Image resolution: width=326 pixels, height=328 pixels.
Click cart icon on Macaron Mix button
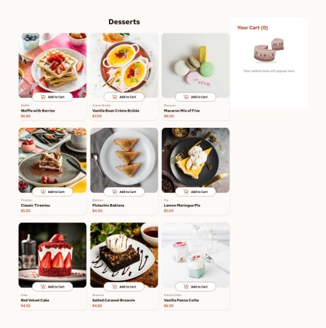[186, 97]
